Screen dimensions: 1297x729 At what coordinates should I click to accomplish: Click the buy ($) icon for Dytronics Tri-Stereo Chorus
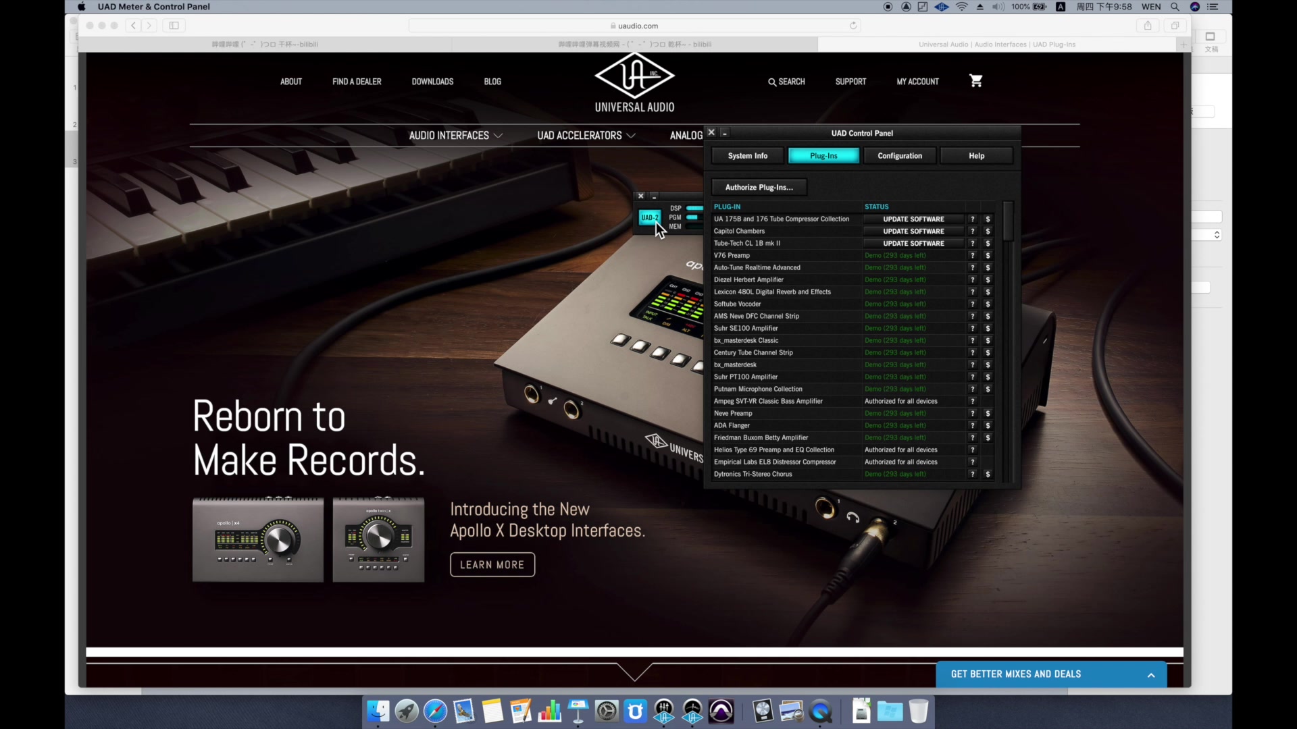coord(988,475)
